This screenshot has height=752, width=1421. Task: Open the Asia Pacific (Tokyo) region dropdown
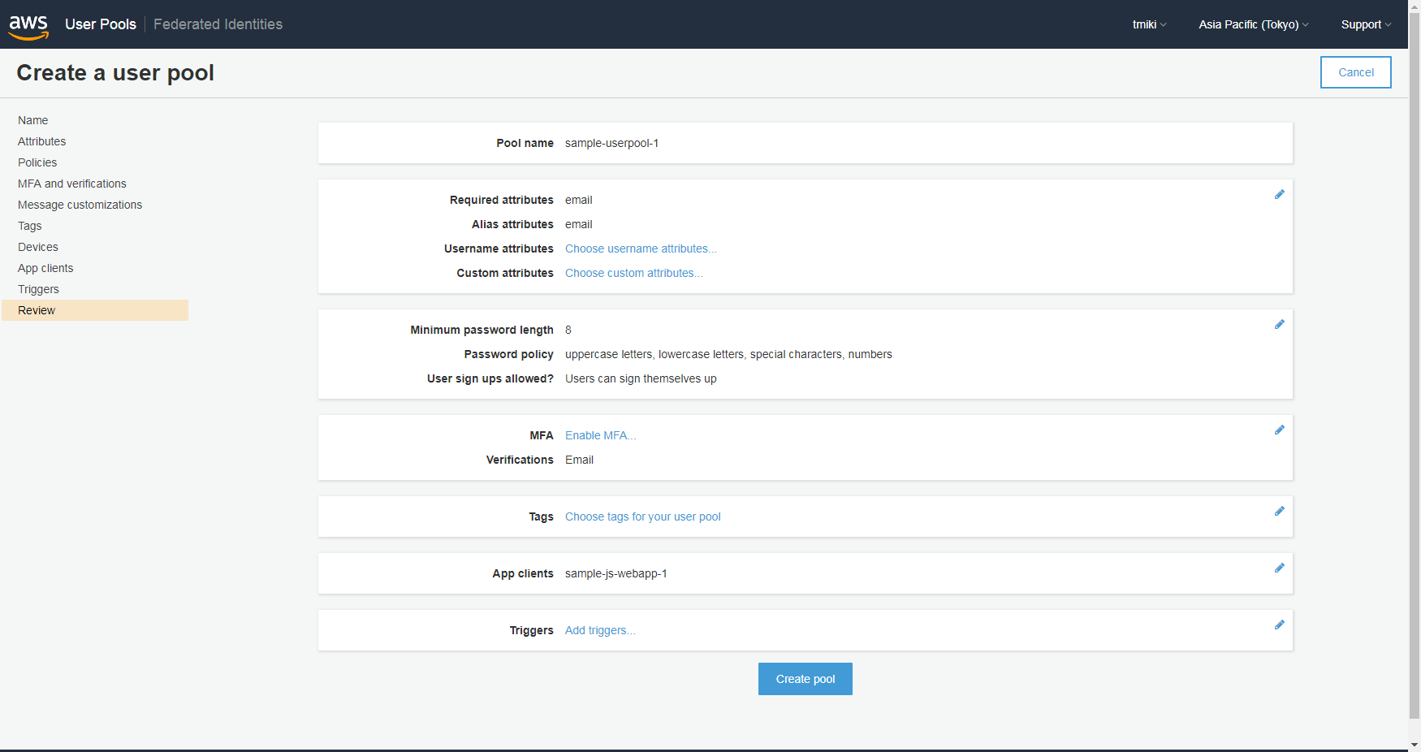1252,24
